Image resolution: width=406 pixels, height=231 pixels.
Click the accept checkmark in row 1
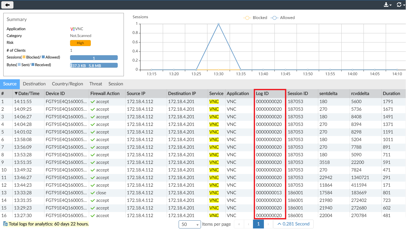[93, 102]
